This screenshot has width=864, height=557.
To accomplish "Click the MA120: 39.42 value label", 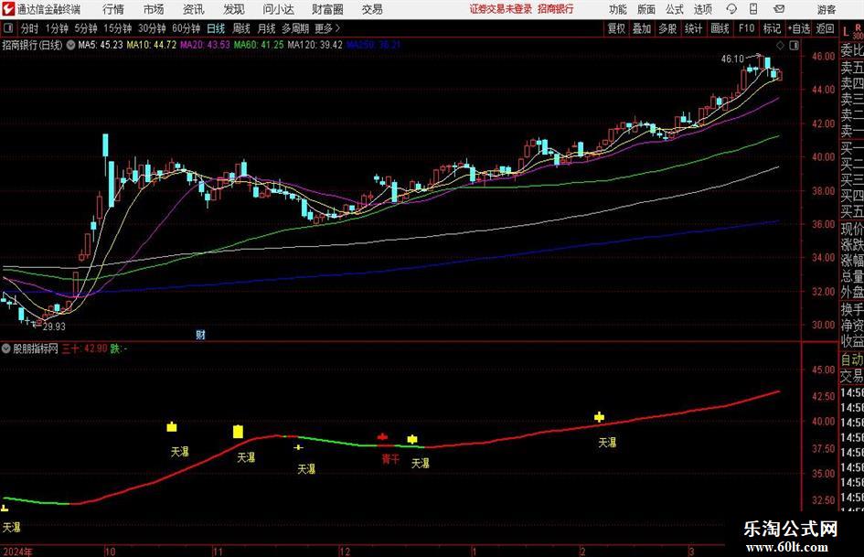I will pos(315,45).
